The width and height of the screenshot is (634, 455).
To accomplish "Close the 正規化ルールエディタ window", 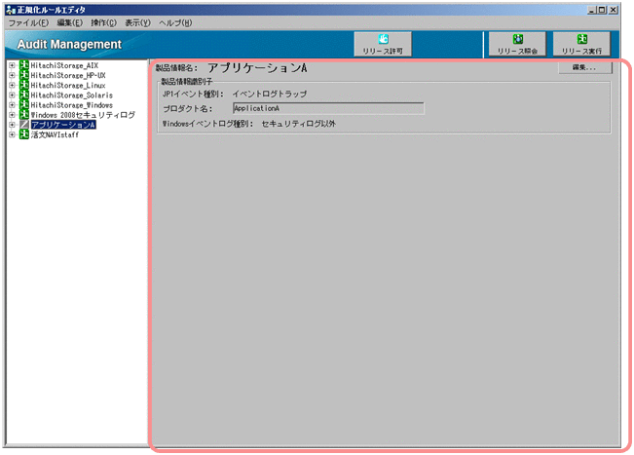I will [614, 10].
